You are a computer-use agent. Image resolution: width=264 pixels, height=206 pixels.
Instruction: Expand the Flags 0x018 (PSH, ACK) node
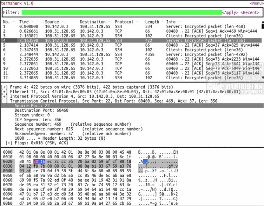(9, 143)
